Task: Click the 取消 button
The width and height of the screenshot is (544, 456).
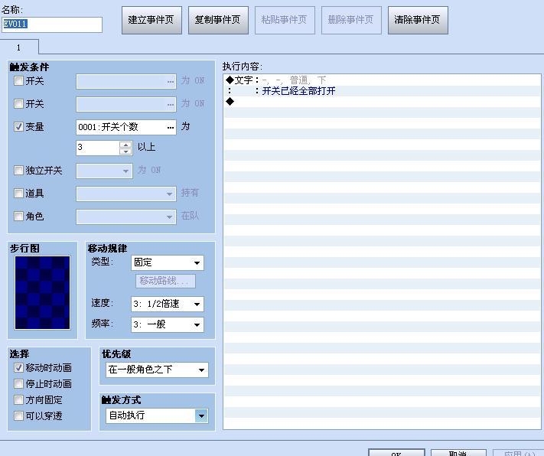Action: point(458,452)
